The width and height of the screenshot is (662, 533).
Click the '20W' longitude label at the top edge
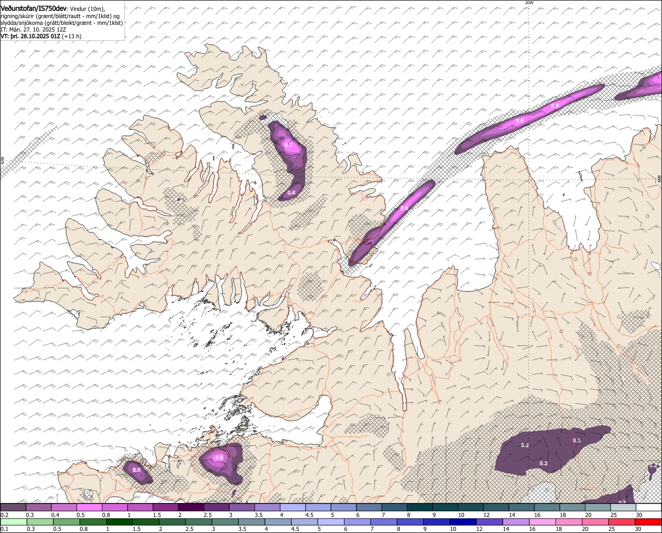(529, 3)
